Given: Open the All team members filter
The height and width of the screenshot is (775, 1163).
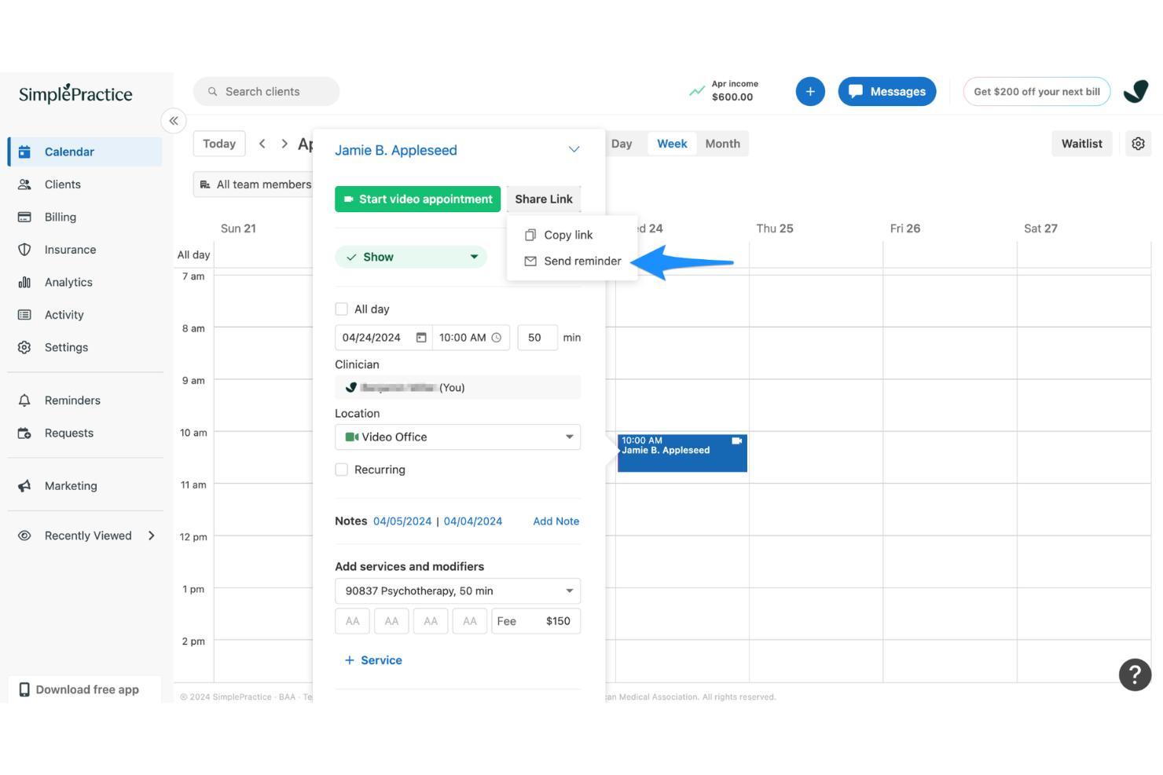Looking at the screenshot, I should tap(254, 185).
